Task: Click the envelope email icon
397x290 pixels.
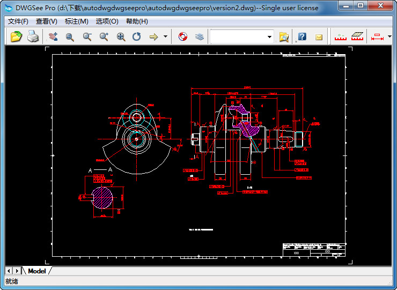Action: [x=319, y=37]
